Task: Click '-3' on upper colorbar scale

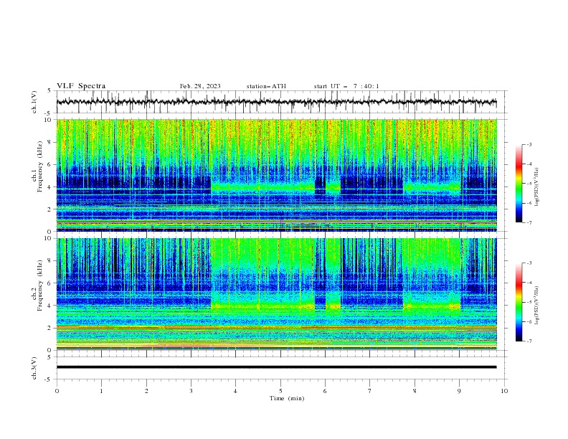Action: pyautogui.click(x=529, y=144)
